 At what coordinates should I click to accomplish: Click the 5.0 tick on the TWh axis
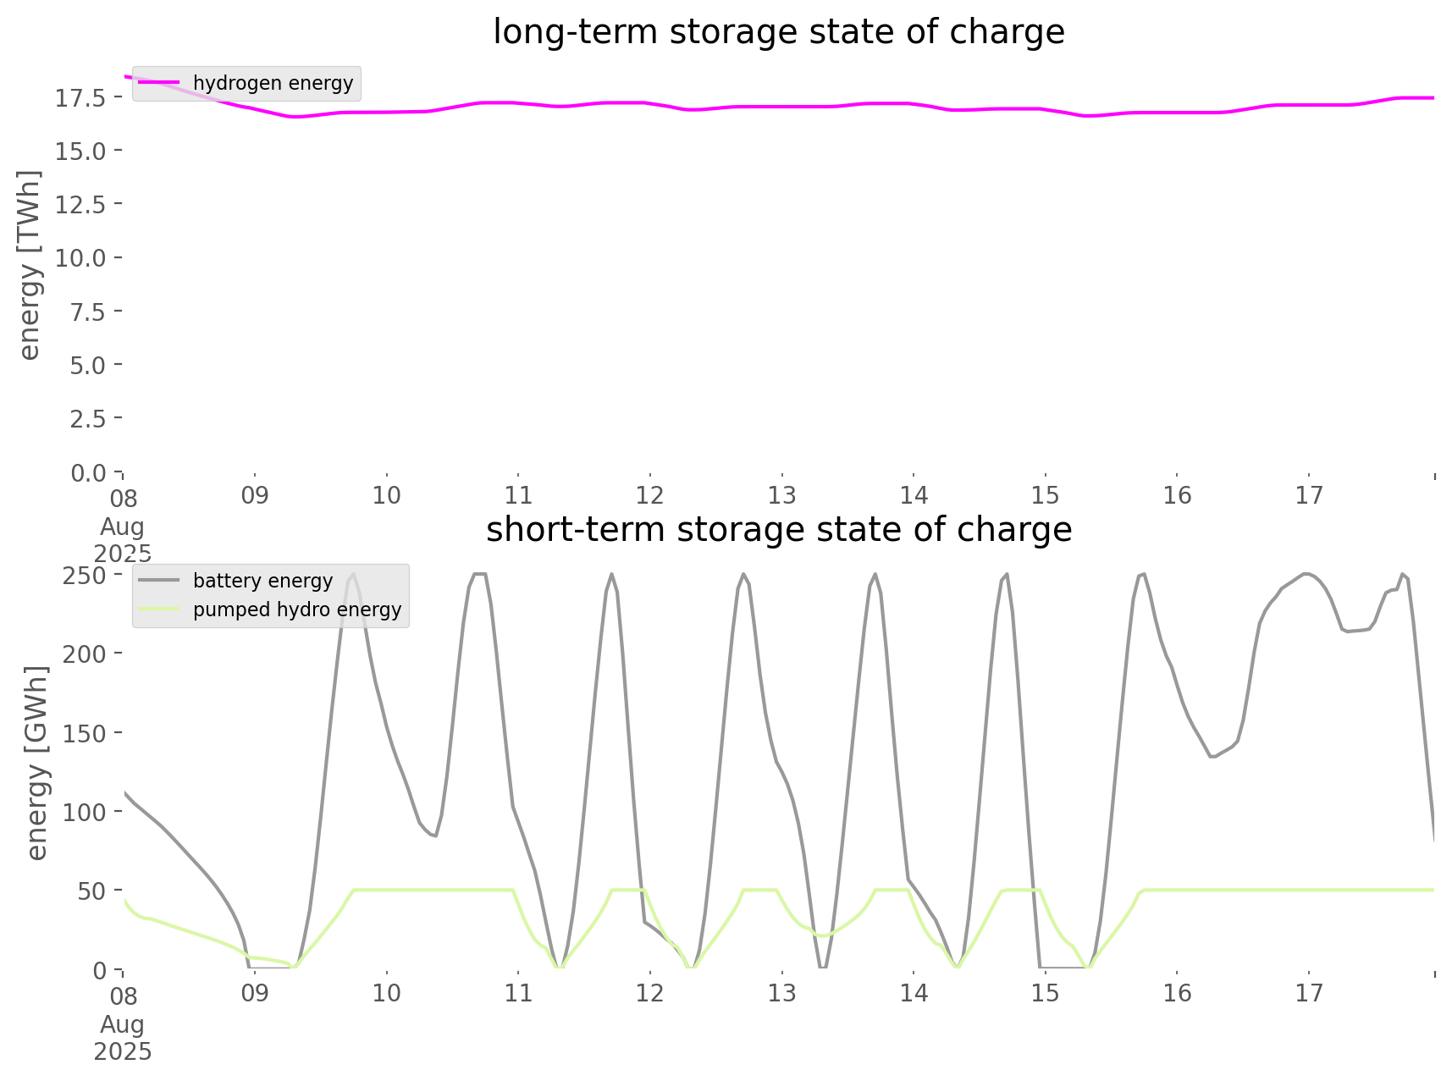pos(86,366)
